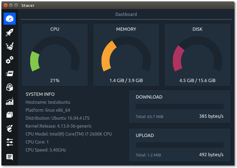Open Settings sliders icon
Viewport: 237px width, 168px height.
pos(10,142)
